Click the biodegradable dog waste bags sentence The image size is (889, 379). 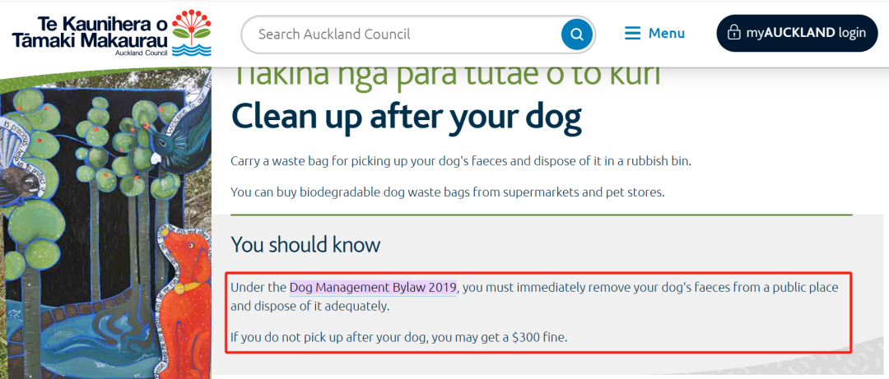[447, 192]
